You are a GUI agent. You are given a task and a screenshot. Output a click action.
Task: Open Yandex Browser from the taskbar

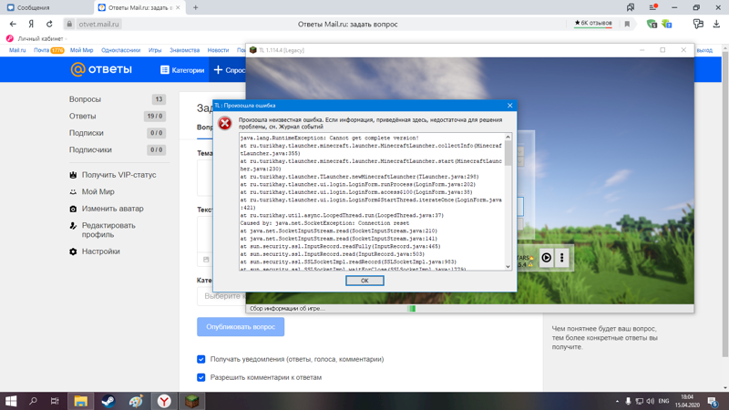[x=164, y=401]
